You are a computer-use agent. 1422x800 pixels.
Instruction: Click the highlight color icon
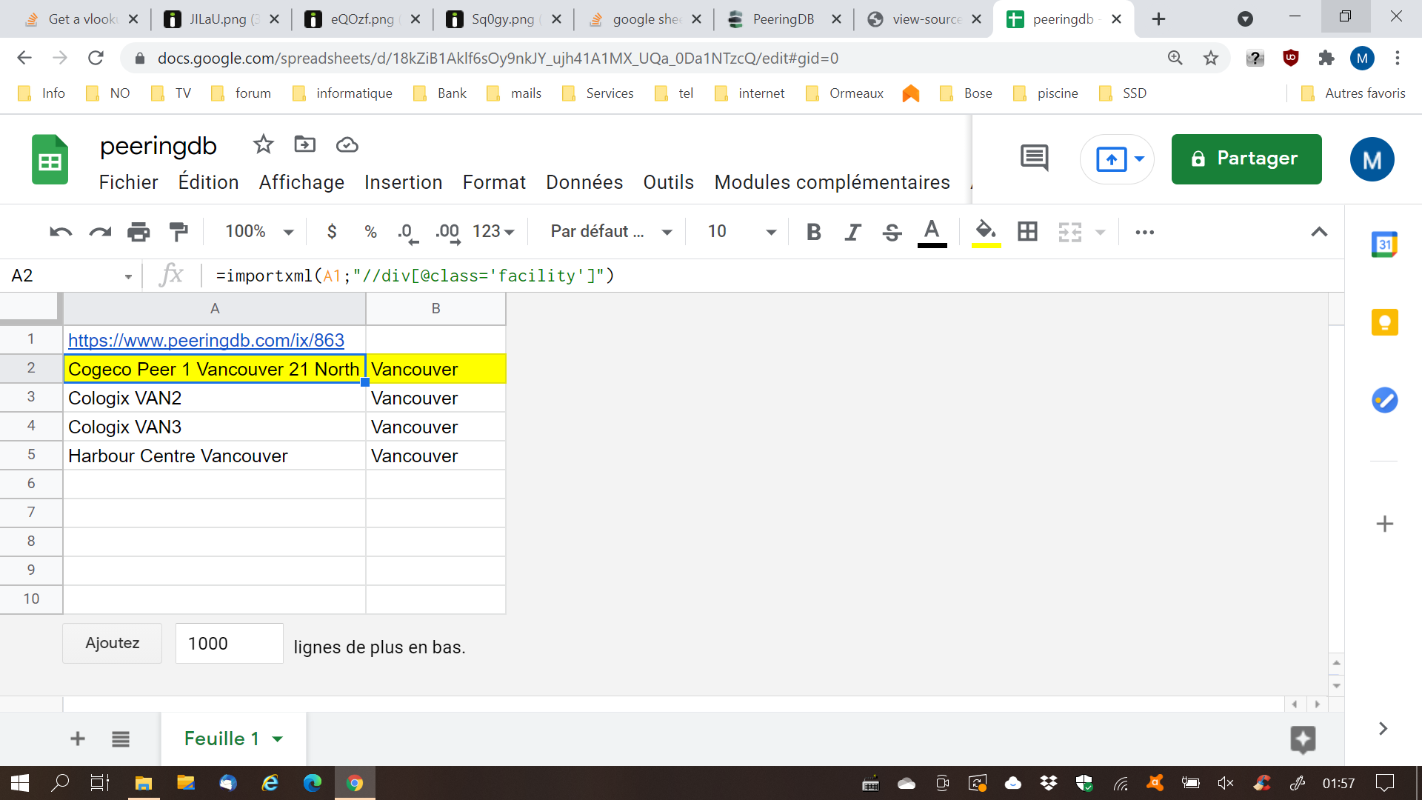click(986, 232)
